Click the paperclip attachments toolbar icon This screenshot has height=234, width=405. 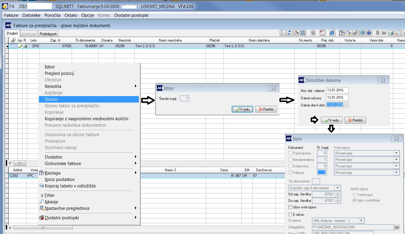pos(355,33)
